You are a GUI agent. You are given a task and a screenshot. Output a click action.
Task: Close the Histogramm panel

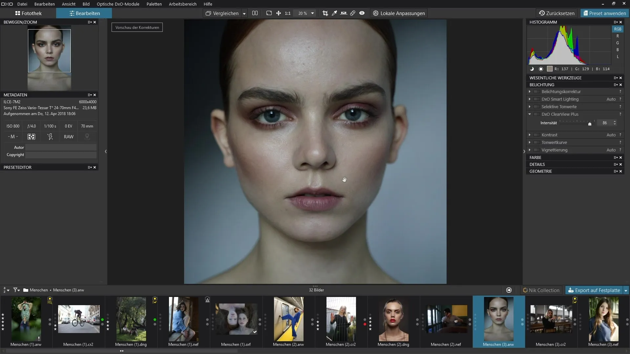pos(621,22)
